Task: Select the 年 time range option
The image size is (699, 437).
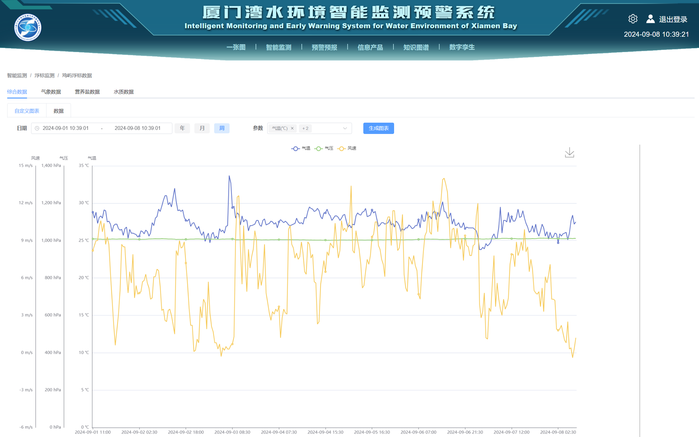Action: click(182, 128)
